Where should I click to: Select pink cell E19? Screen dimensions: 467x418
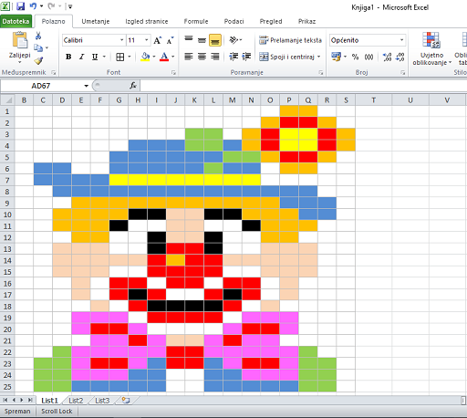(x=81, y=318)
